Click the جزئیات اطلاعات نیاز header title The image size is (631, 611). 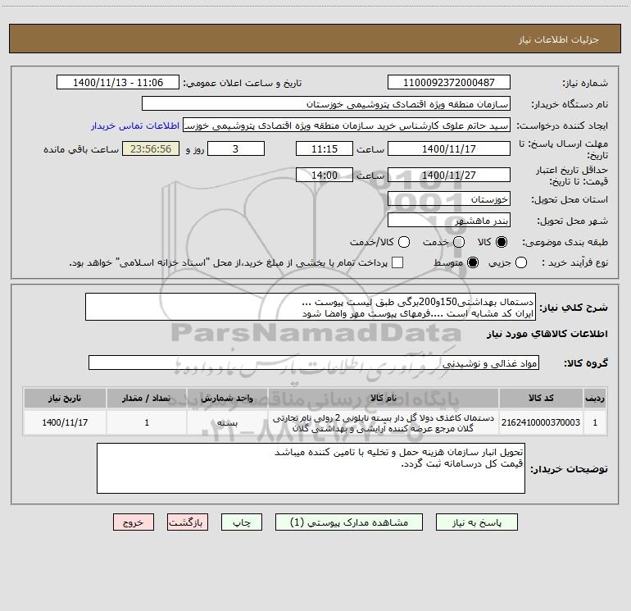click(558, 39)
